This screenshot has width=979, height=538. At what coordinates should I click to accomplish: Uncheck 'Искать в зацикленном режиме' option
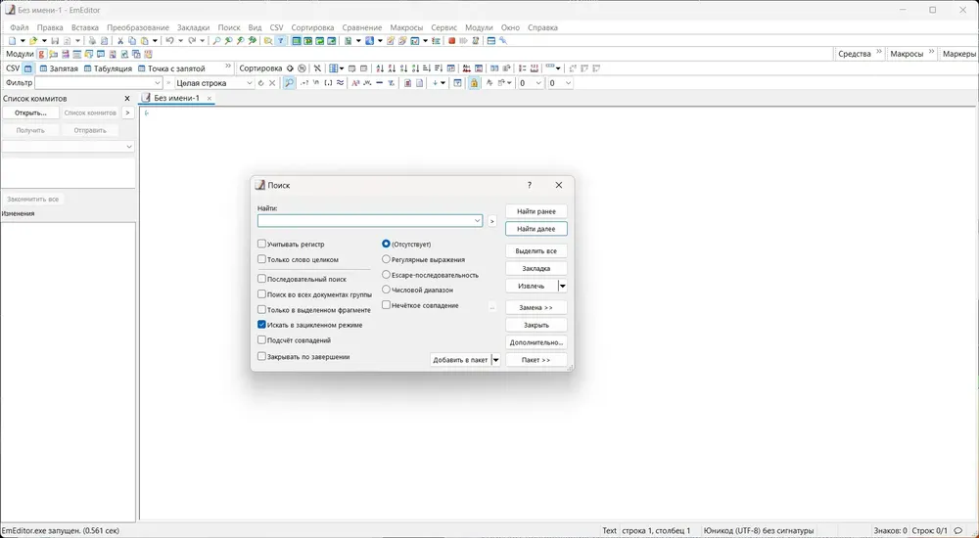click(x=261, y=324)
